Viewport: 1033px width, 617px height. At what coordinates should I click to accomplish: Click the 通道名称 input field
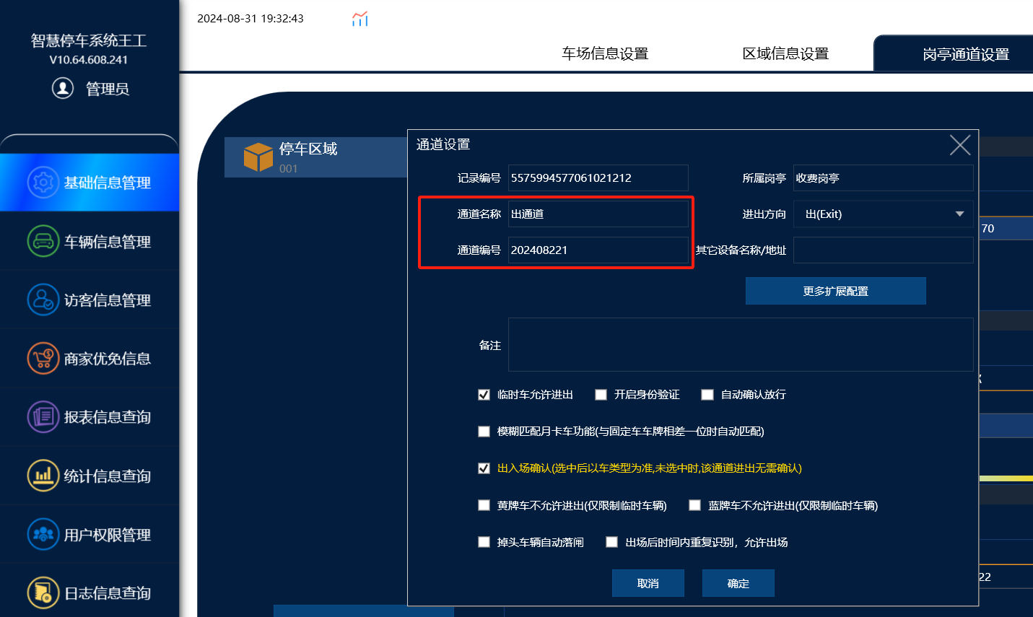click(x=598, y=214)
